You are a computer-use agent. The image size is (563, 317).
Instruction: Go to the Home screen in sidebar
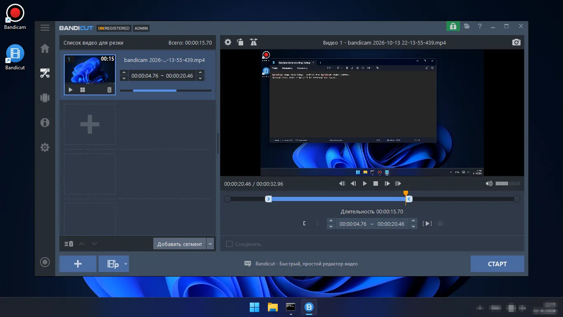(x=45, y=49)
